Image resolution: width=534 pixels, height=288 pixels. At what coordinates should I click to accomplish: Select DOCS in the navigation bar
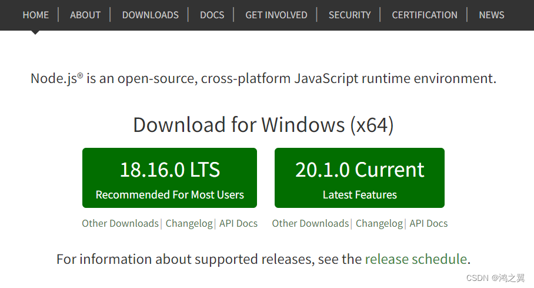coord(212,15)
